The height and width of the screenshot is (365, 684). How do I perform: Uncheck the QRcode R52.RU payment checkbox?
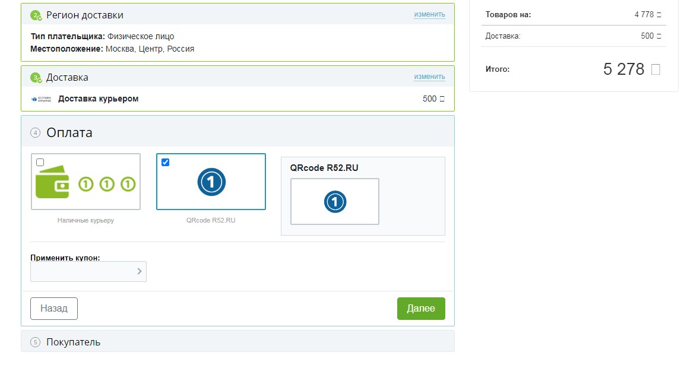click(x=165, y=162)
